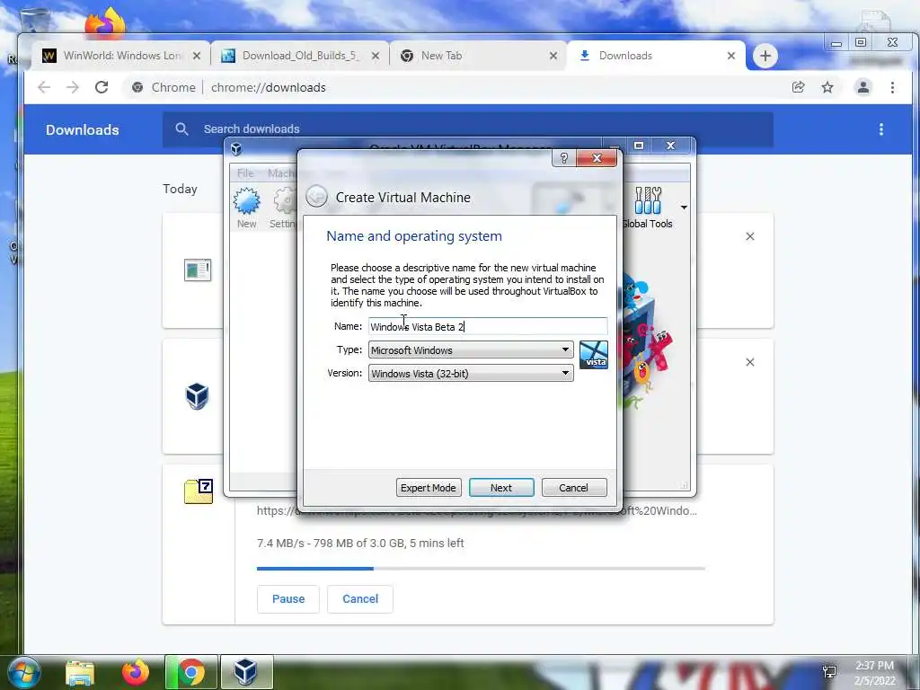Click the Vista OS logo icon
Viewport: 920px width, 690px height.
pos(593,355)
